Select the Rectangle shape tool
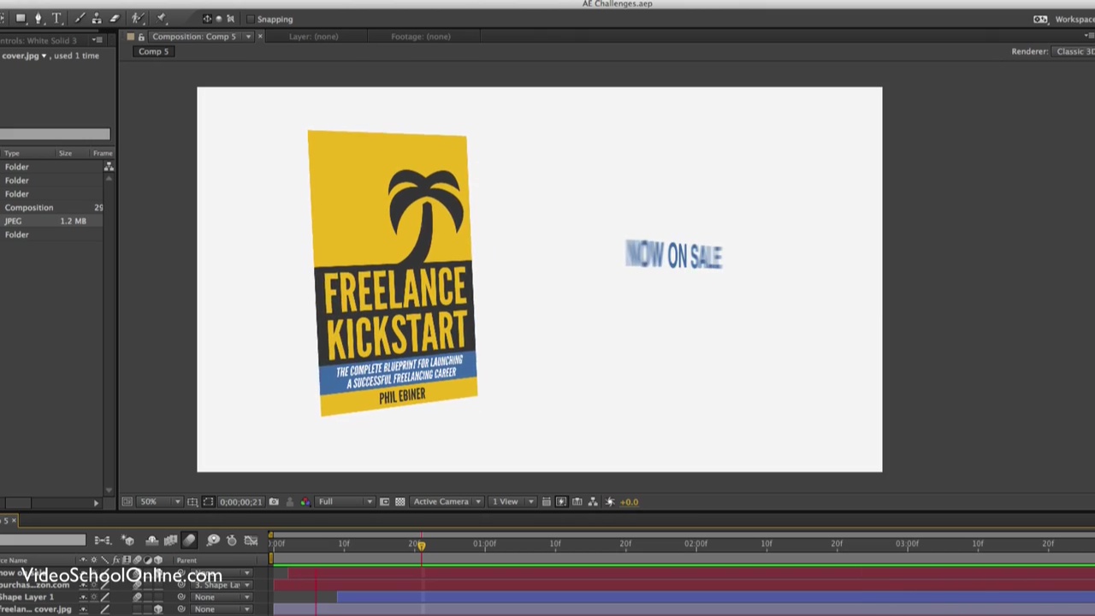 pos(21,18)
